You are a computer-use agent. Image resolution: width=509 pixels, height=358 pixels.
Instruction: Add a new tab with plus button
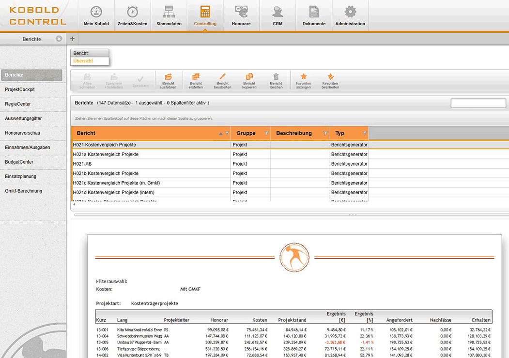(x=72, y=39)
